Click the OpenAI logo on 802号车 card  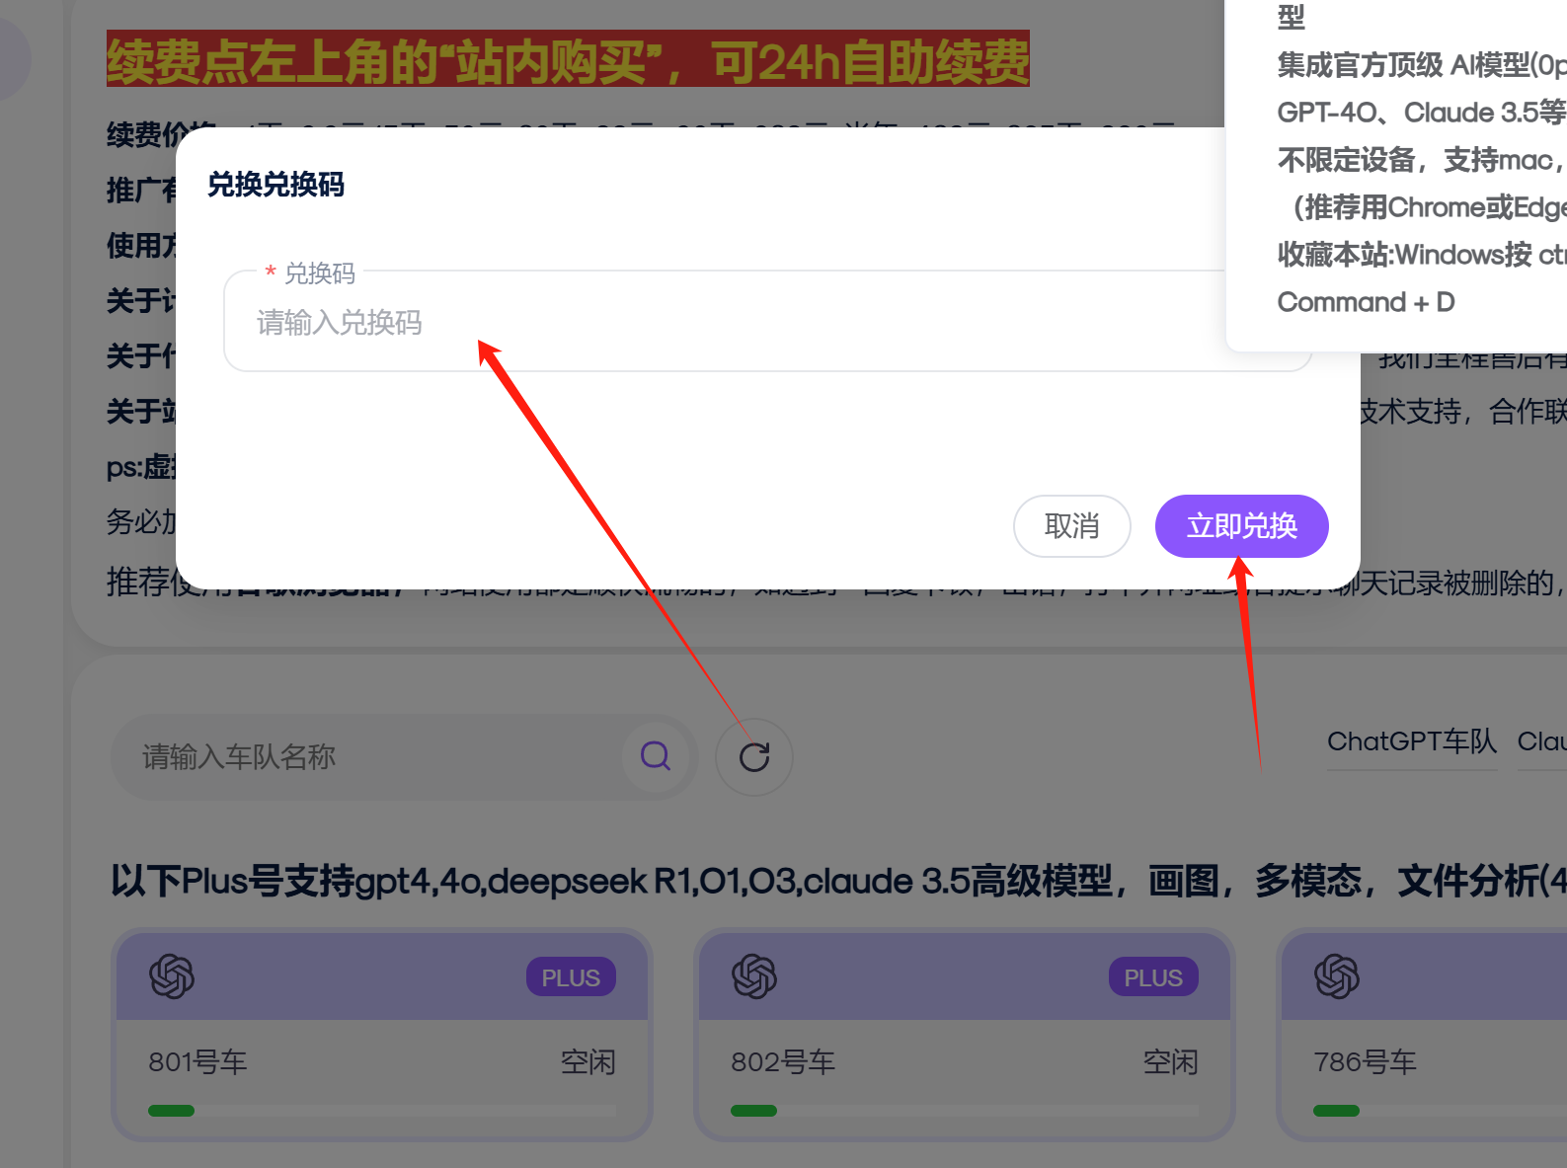(754, 976)
